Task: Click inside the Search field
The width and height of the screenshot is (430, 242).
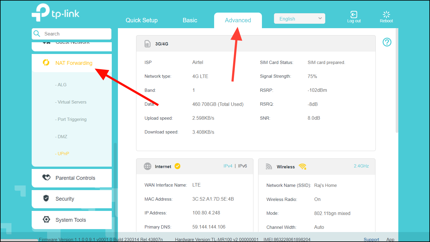Action: click(x=72, y=34)
